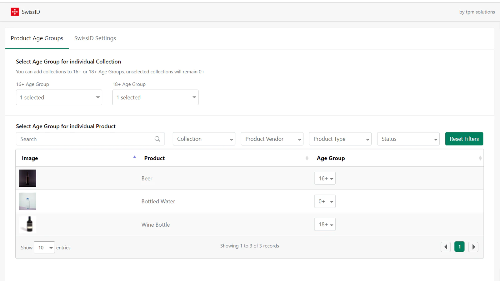This screenshot has width=500, height=281.
Task: Open the Wine Bottle product thumbnail
Action: pos(27,224)
